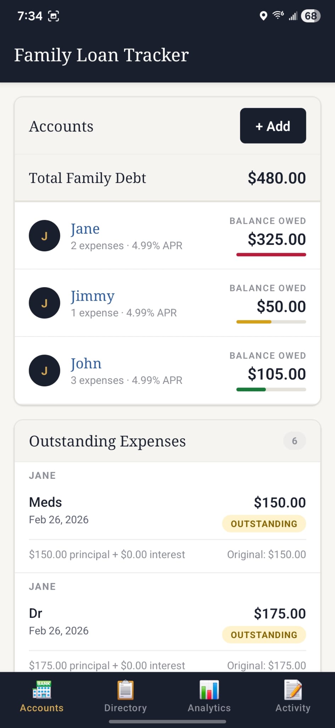Tap the location icon in status bar
The height and width of the screenshot is (728, 335).
263,16
